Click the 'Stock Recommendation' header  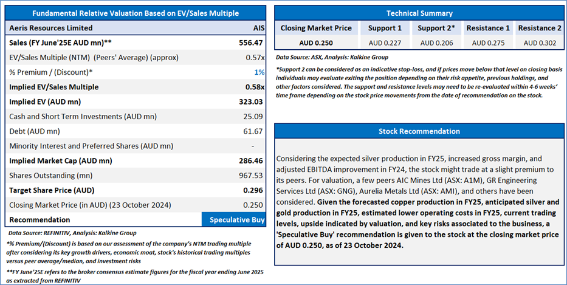tap(419, 131)
